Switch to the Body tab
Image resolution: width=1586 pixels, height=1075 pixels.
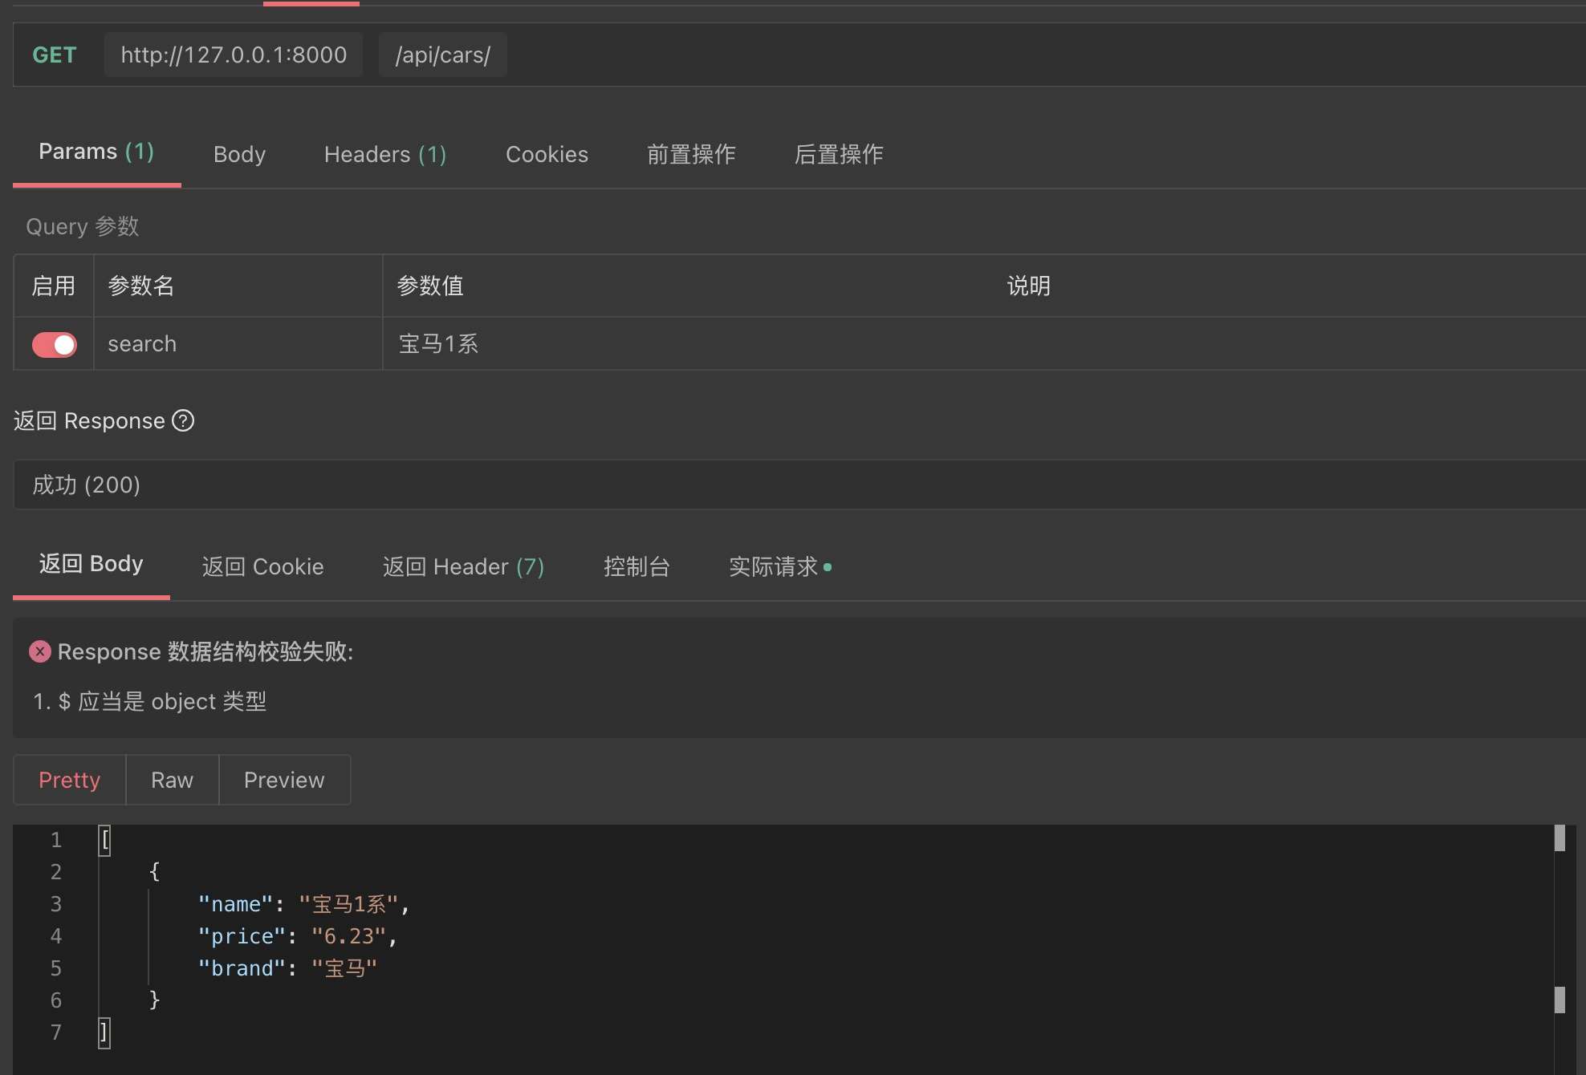tap(238, 154)
